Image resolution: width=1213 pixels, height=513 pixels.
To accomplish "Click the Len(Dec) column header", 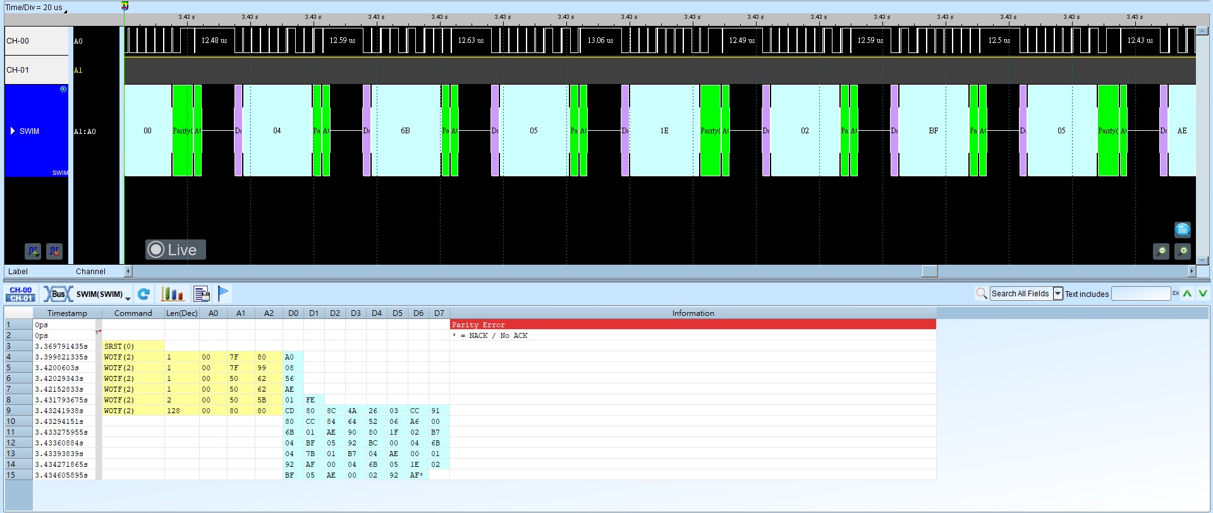I will coord(182,313).
